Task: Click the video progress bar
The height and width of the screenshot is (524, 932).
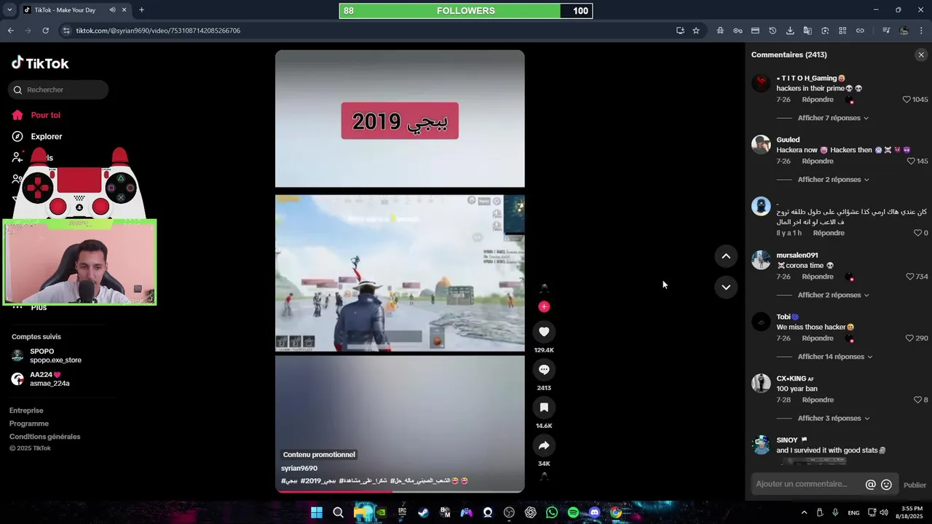Action: [x=400, y=491]
